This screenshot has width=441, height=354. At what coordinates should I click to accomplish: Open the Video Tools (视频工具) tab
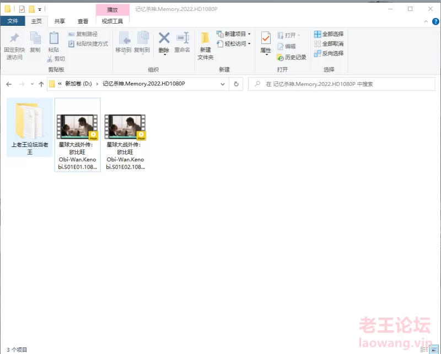pos(112,21)
